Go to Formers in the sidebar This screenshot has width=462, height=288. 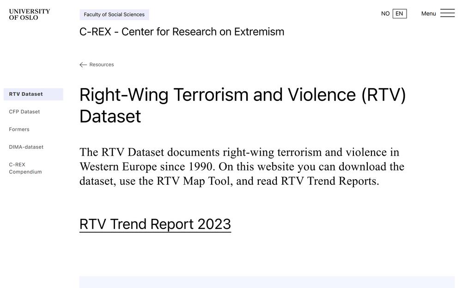pyautogui.click(x=19, y=129)
